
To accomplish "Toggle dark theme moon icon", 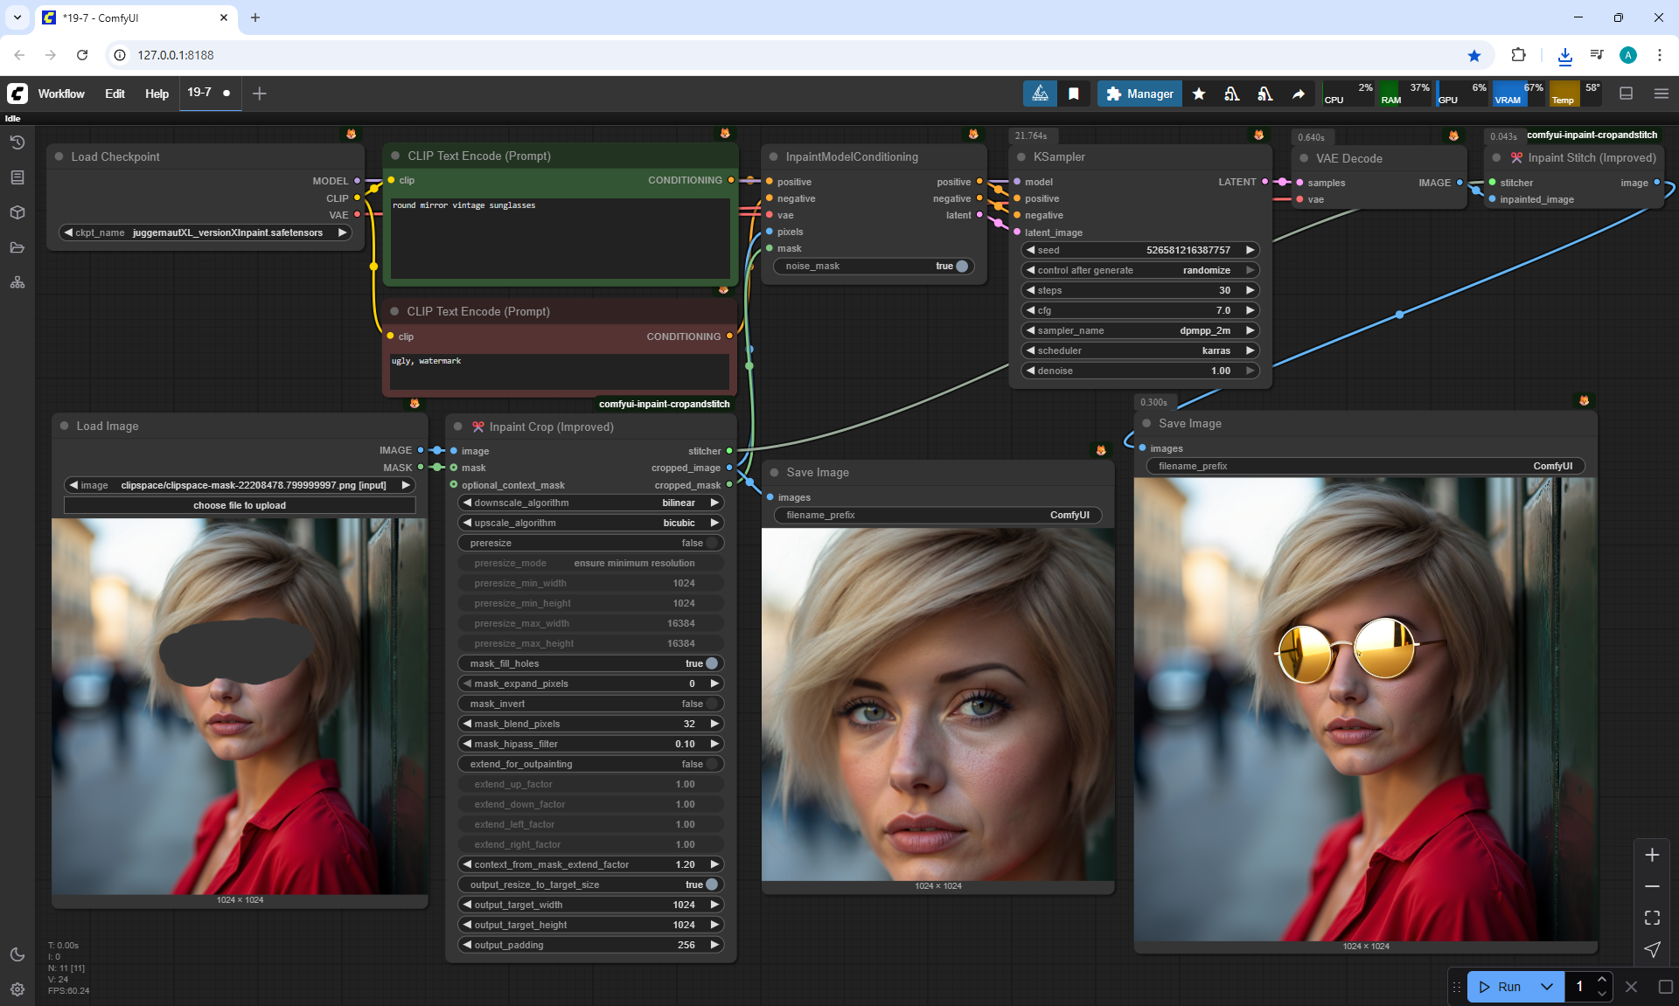I will (17, 954).
